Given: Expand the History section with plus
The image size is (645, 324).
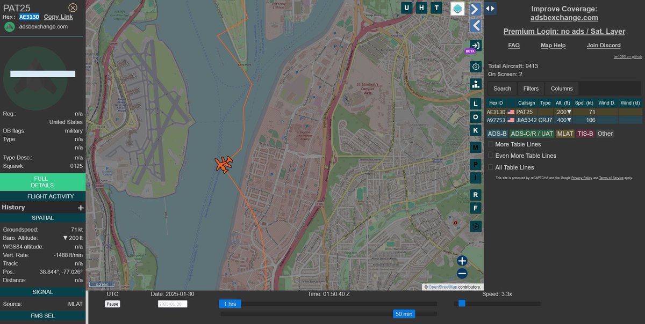Looking at the screenshot, I should (81, 208).
